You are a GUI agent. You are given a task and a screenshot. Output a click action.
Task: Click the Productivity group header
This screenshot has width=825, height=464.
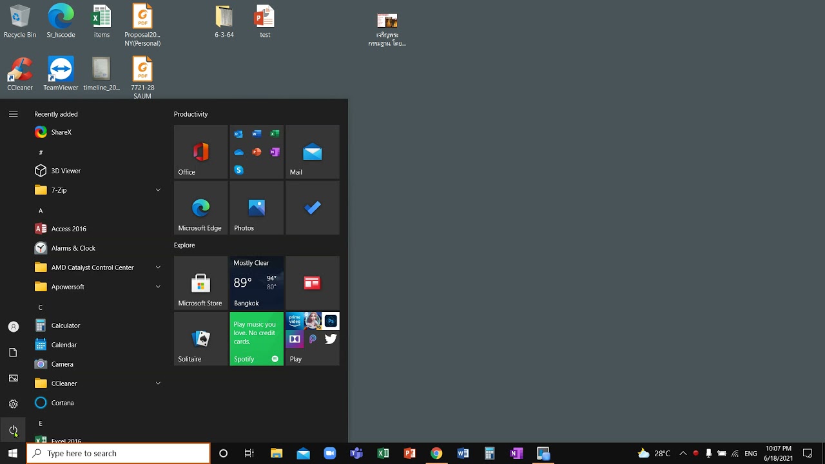click(191, 114)
